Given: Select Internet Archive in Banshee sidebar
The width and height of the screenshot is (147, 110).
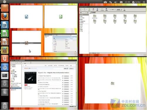Looking at the screenshot, I should click(x=16, y=87).
